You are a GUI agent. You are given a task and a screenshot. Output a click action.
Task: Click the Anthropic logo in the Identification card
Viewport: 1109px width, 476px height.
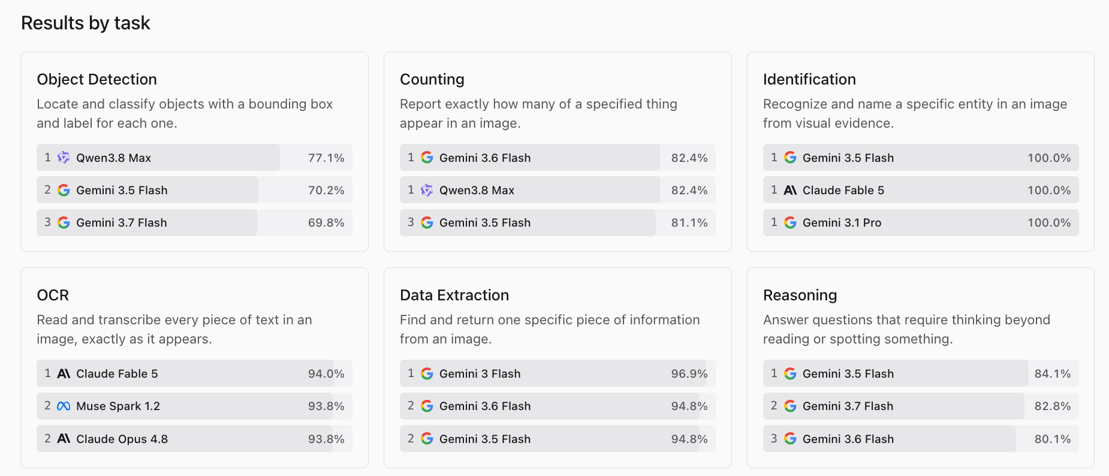(790, 190)
